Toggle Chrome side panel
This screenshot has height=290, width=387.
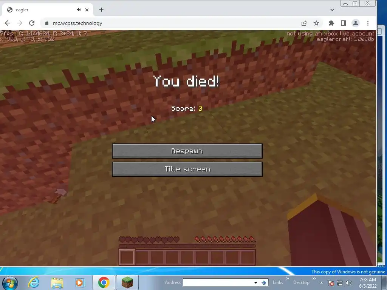click(x=343, y=23)
